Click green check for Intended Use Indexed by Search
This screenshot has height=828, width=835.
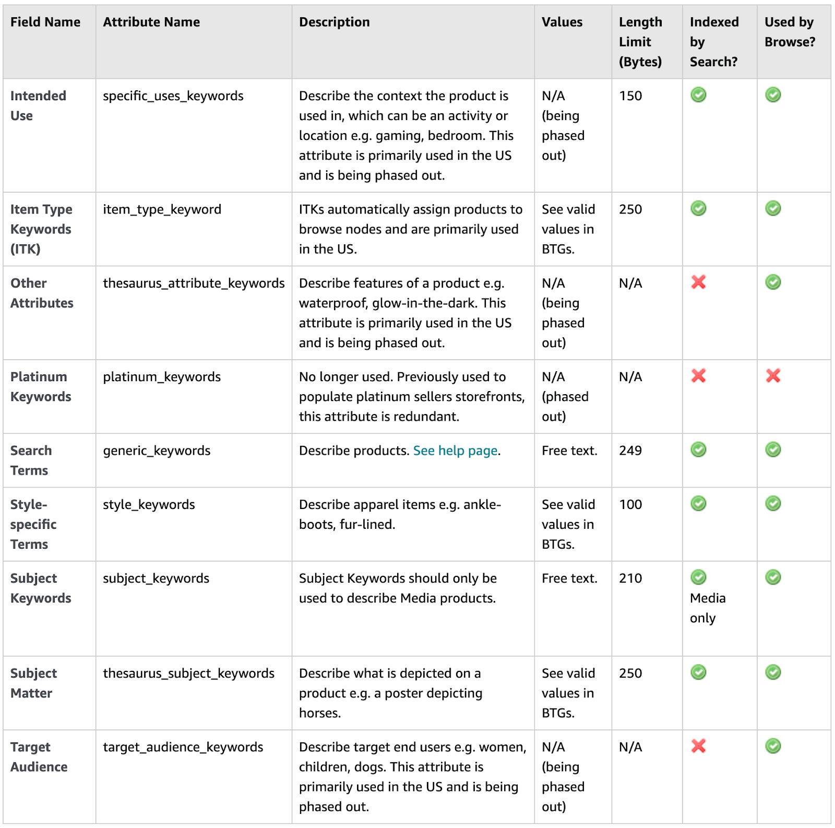coord(698,94)
